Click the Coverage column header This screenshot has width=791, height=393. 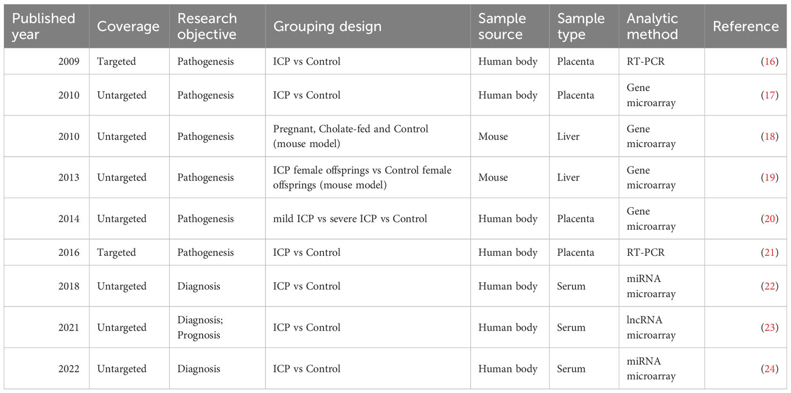pos(129,27)
